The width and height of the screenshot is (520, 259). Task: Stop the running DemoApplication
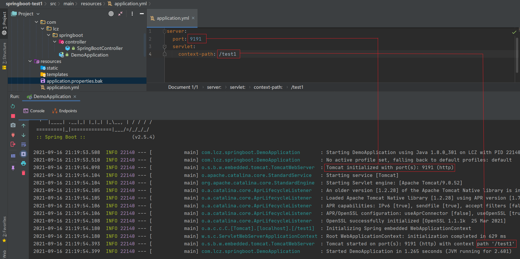(13, 116)
